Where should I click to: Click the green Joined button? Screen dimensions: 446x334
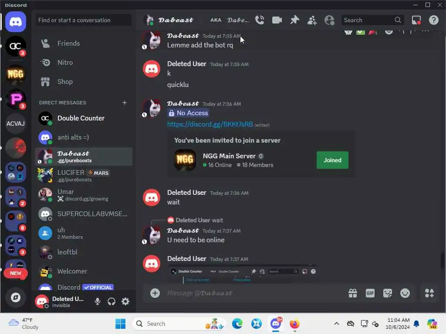point(332,160)
